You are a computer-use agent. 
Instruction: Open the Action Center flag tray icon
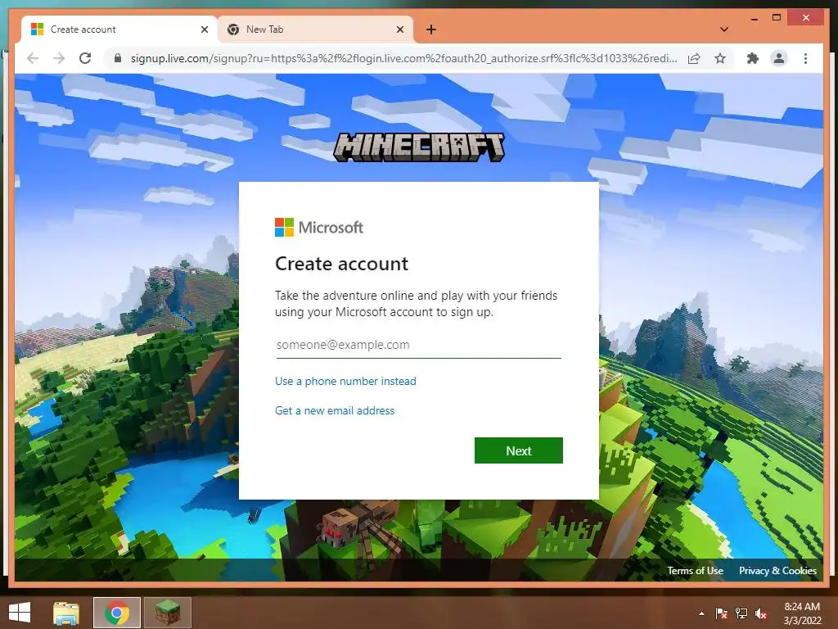pos(721,613)
